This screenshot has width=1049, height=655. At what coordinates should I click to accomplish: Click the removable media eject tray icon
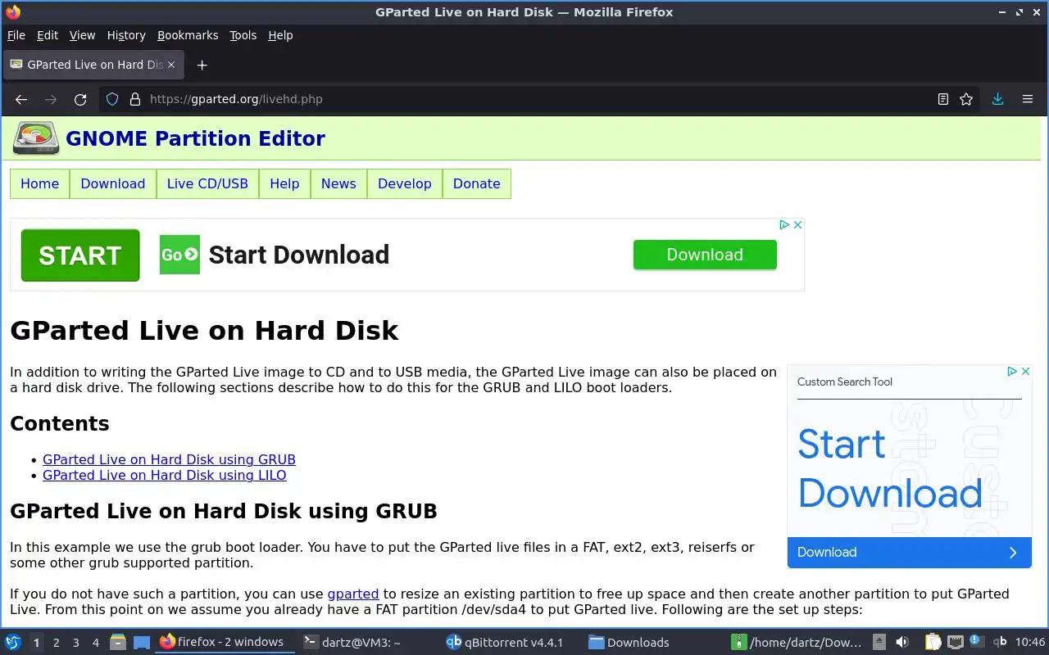879,642
